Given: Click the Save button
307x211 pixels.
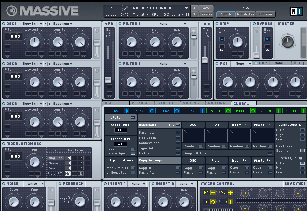Looking at the screenshot, I should point(206,8).
